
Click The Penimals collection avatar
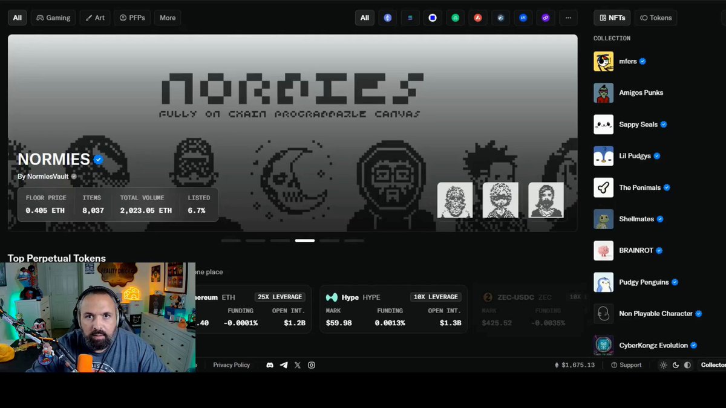pyautogui.click(x=603, y=187)
